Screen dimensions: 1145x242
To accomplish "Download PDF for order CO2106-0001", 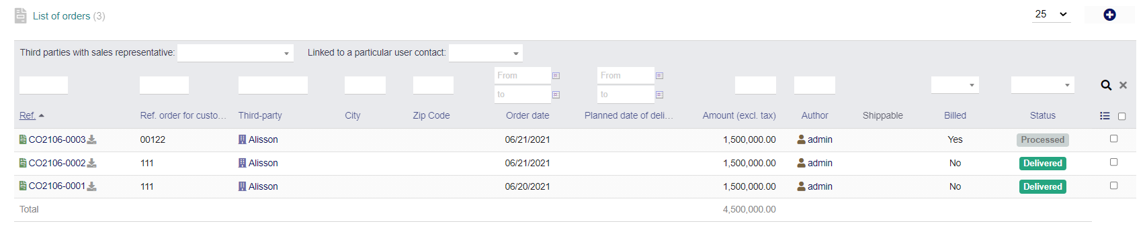I will (92, 186).
